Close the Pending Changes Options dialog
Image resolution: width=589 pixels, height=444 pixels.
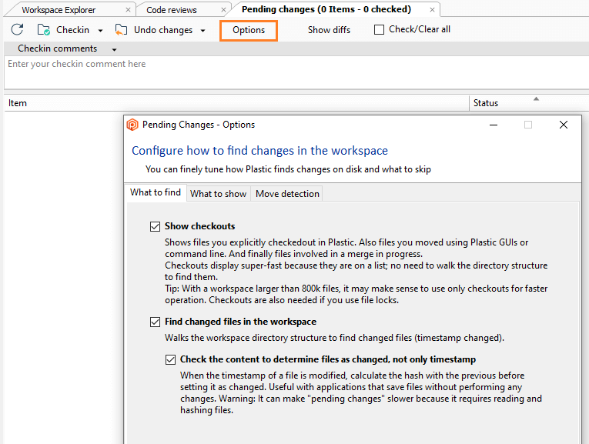pos(564,125)
